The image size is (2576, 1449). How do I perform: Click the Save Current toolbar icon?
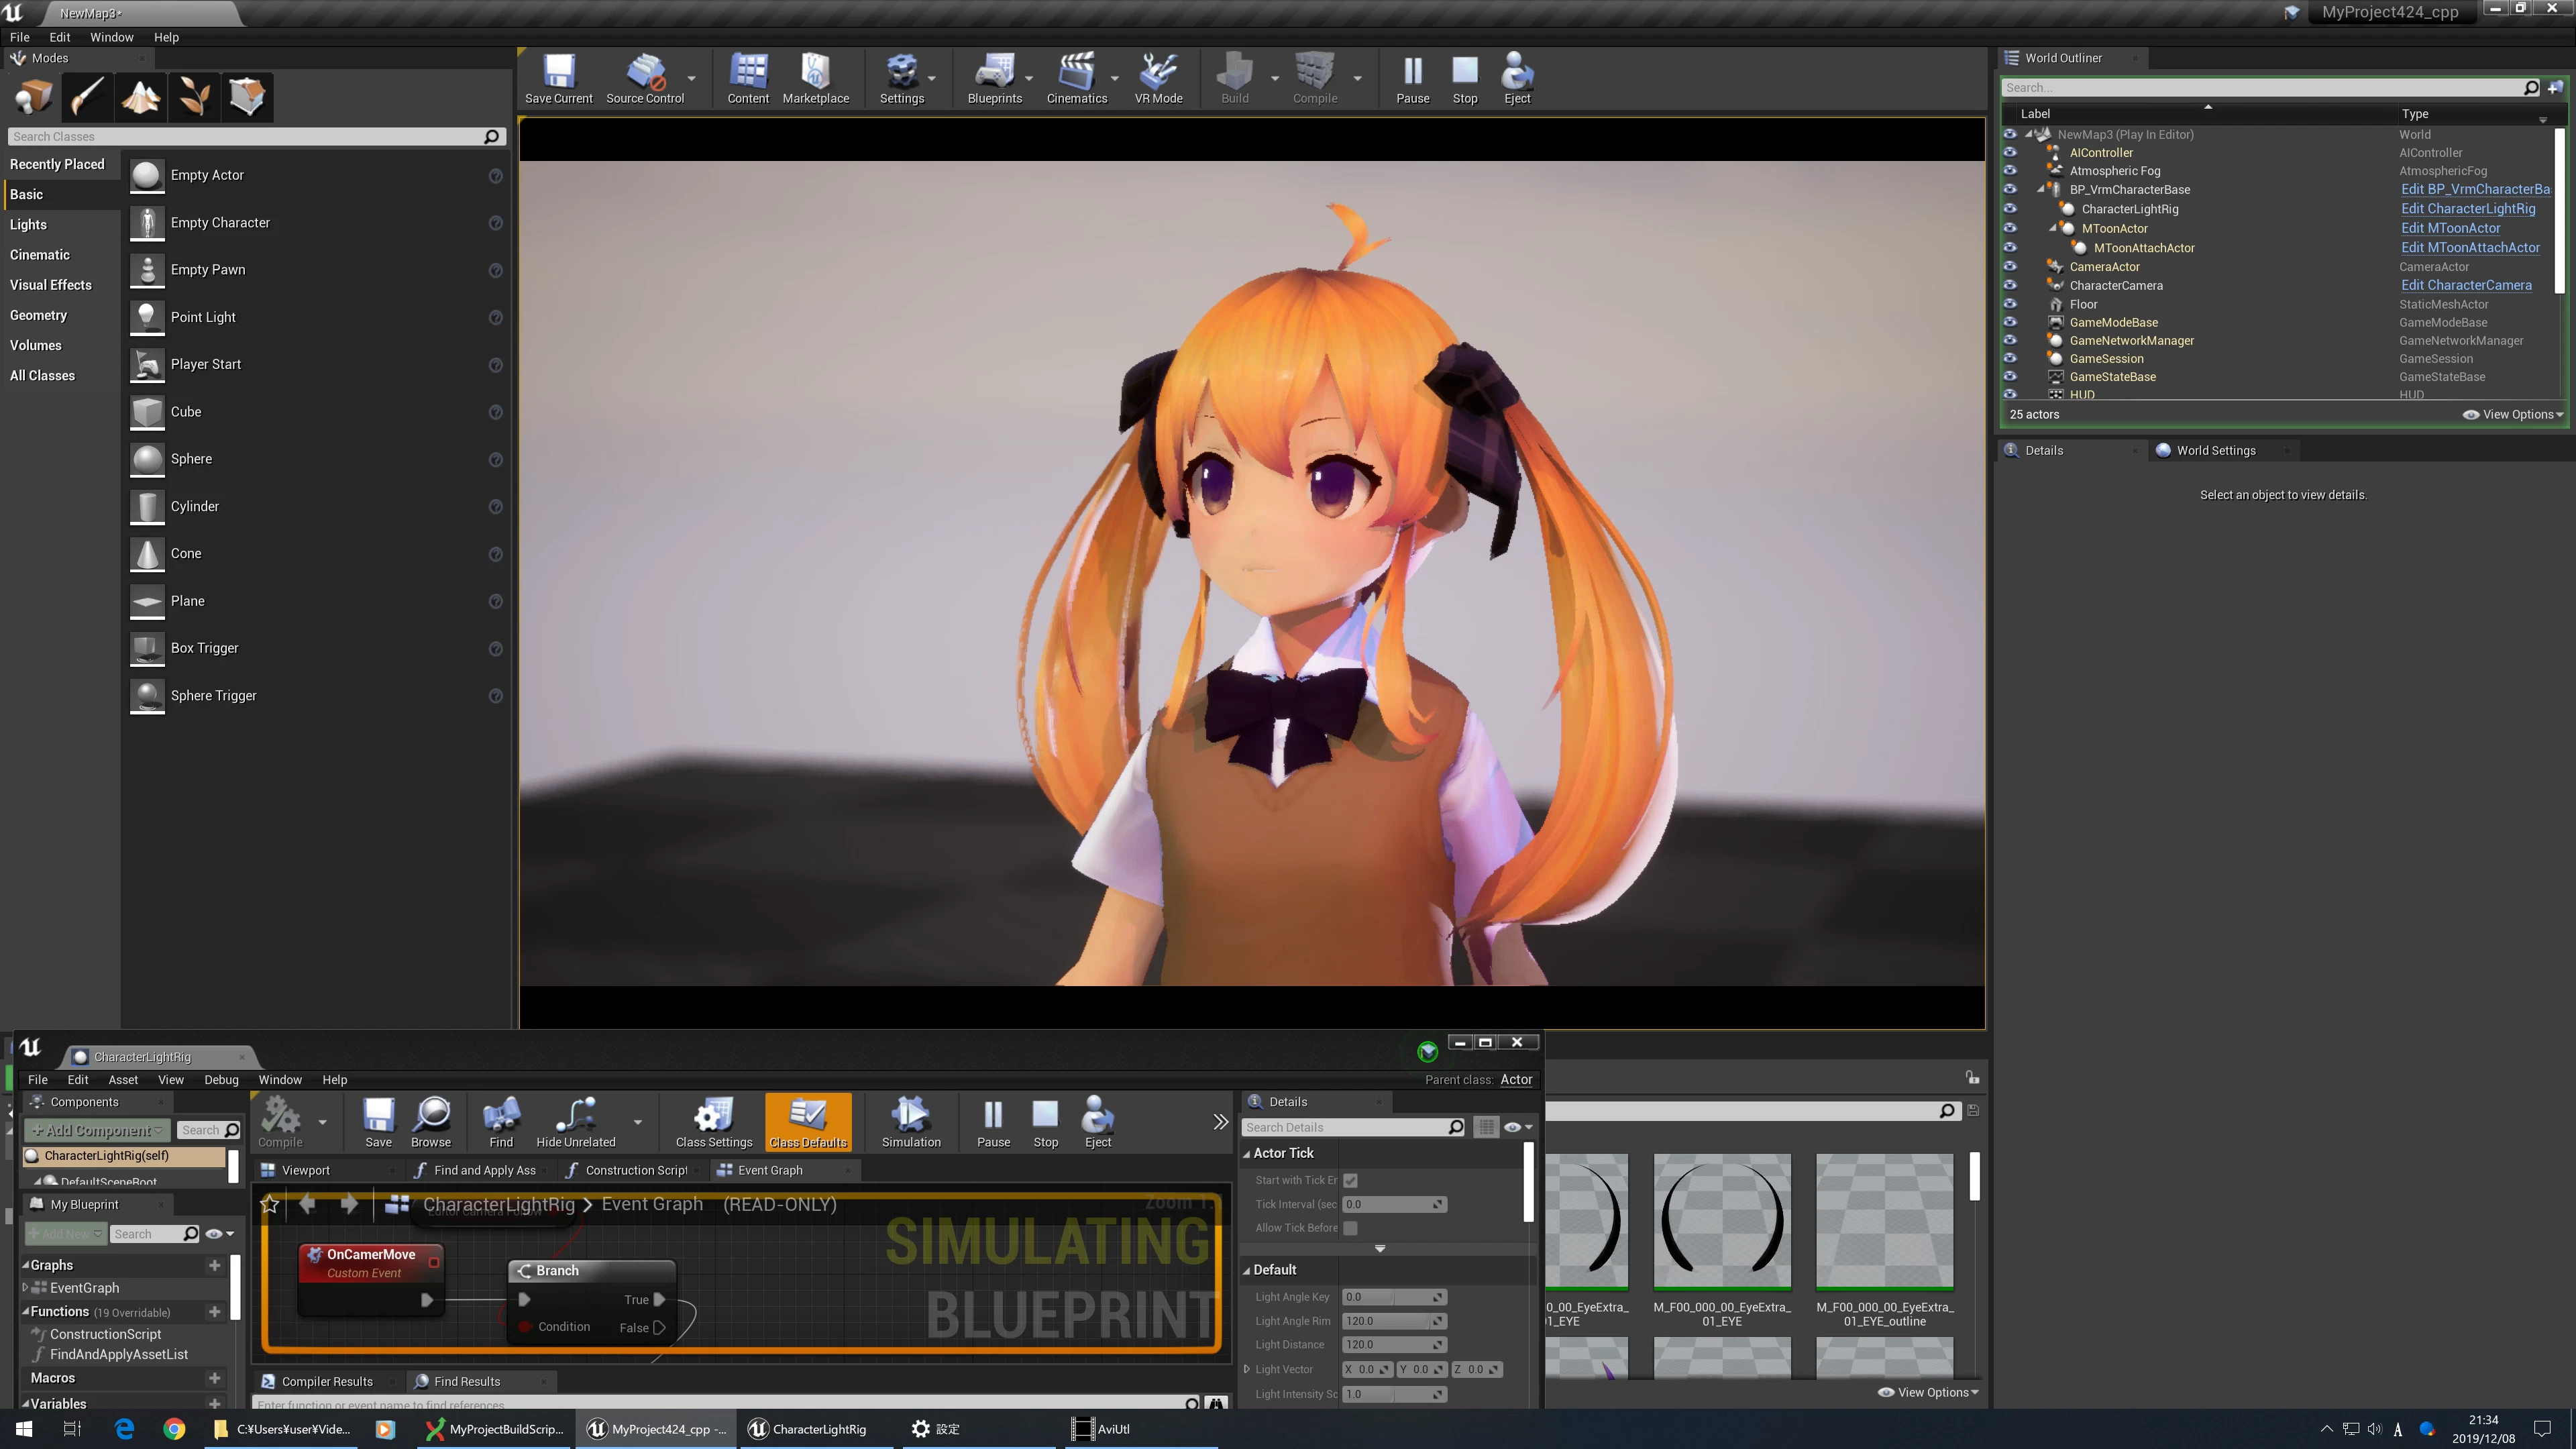pos(558,78)
